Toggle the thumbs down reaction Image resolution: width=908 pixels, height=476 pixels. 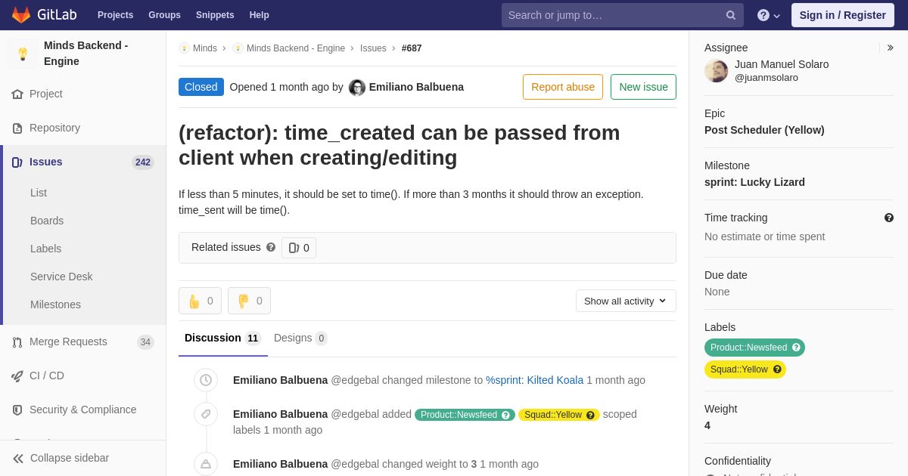pos(249,301)
